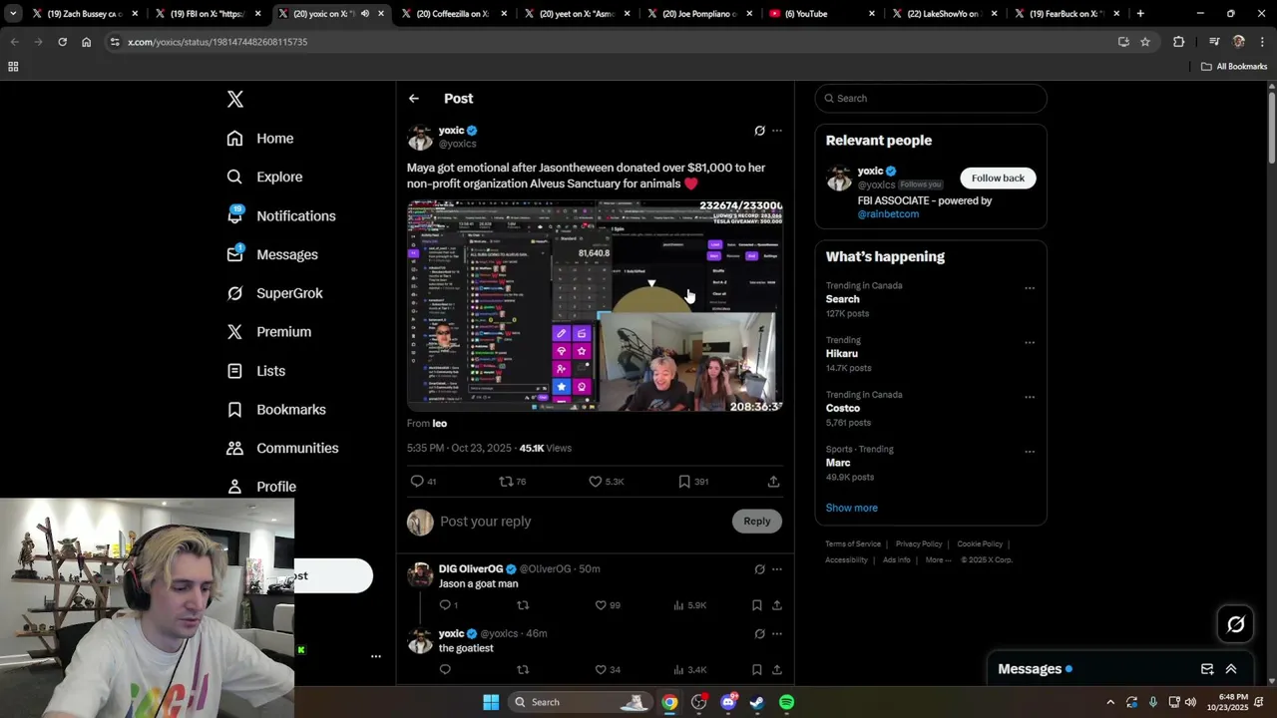Screen dimensions: 1277x718
Task: Open a new browser tab
Action: pos(1140,14)
